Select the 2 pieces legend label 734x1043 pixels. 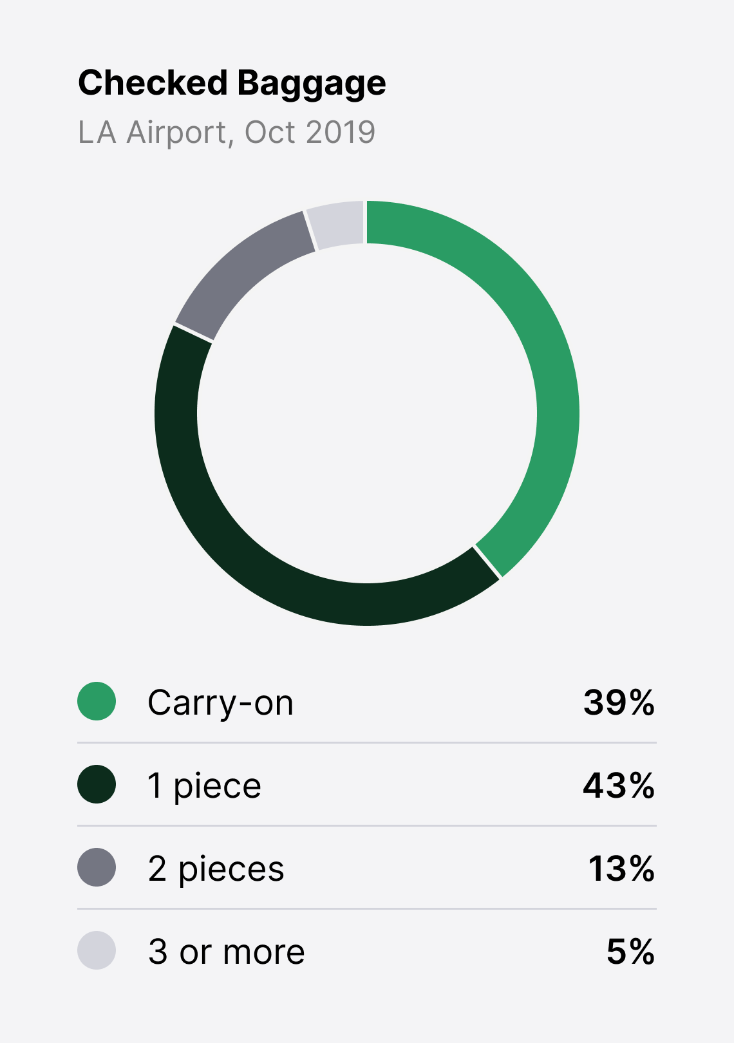click(216, 869)
